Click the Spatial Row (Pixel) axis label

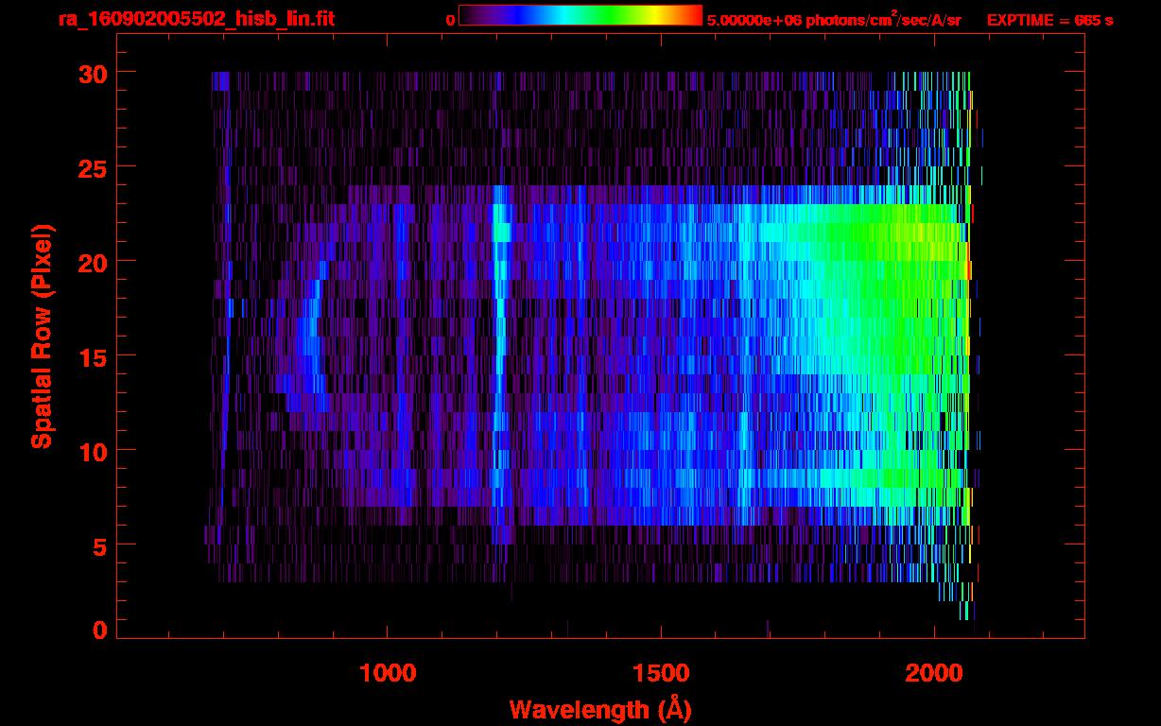point(42,336)
